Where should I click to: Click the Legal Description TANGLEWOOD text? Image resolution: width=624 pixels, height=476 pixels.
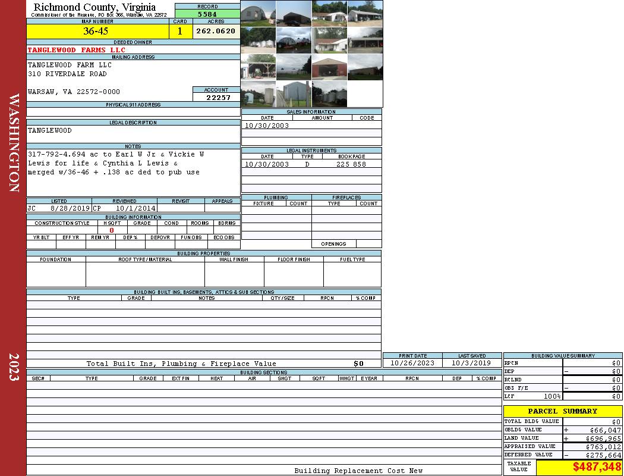(50, 130)
